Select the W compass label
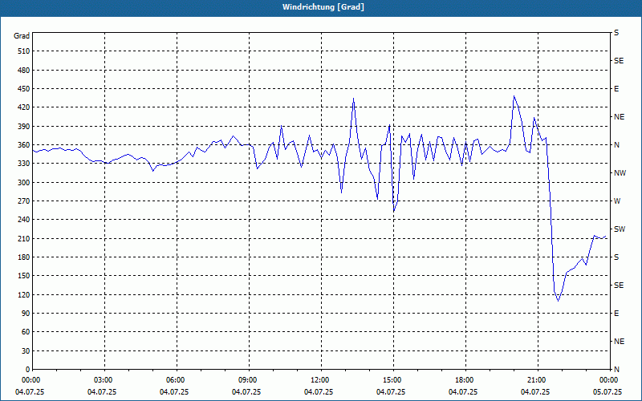The height and width of the screenshot is (401, 642). pos(617,201)
